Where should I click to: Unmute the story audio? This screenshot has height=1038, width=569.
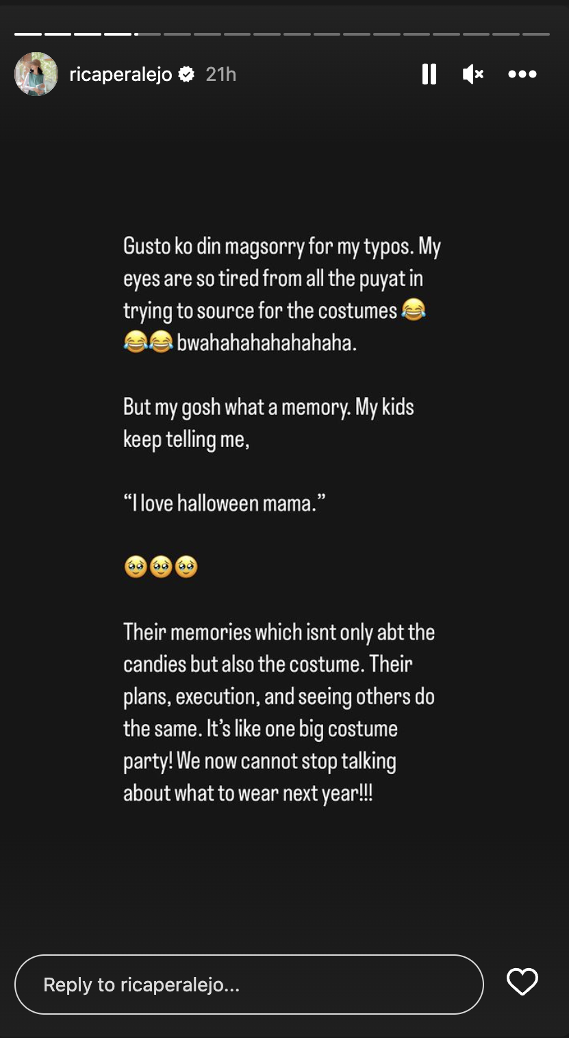pyautogui.click(x=473, y=74)
